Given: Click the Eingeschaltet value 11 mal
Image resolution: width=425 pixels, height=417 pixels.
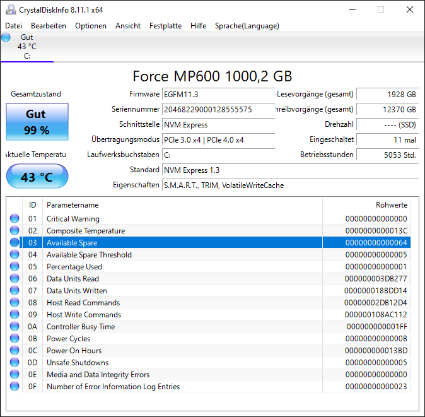Looking at the screenshot, I should 388,140.
